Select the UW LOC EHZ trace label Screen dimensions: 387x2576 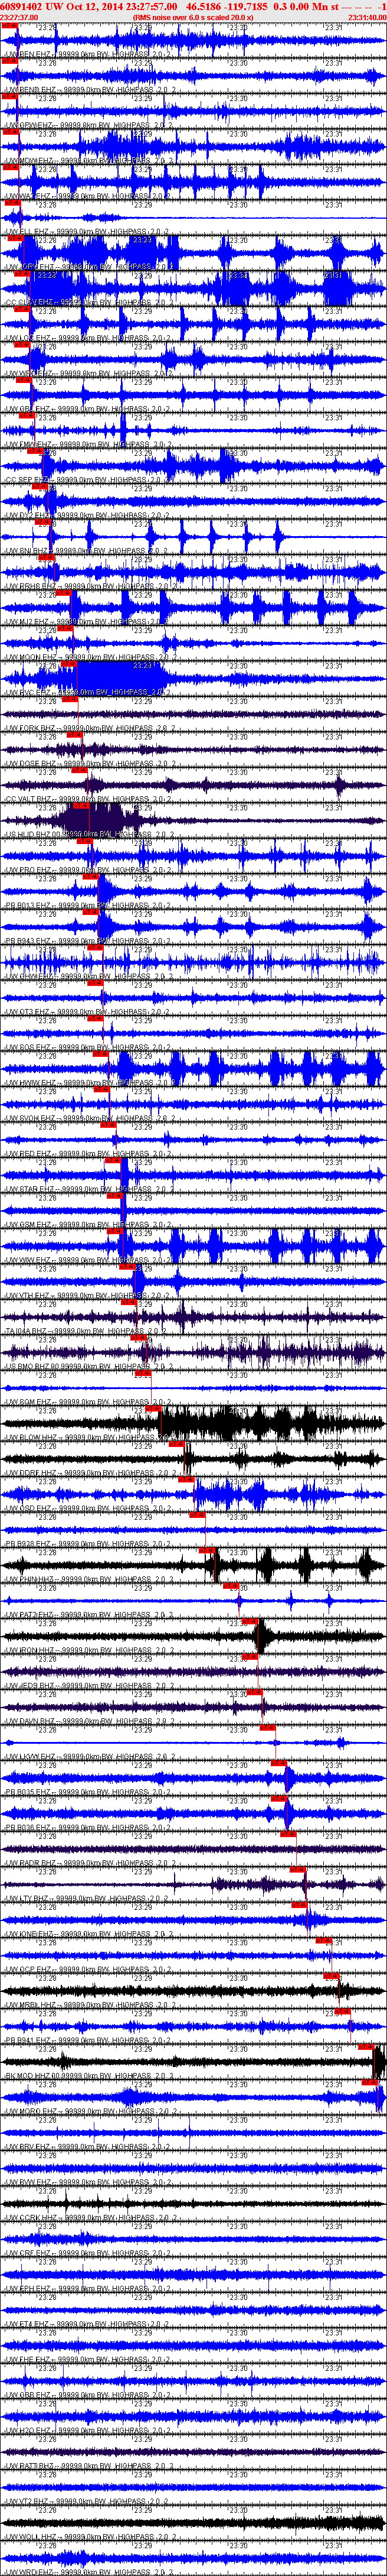coord(88,337)
